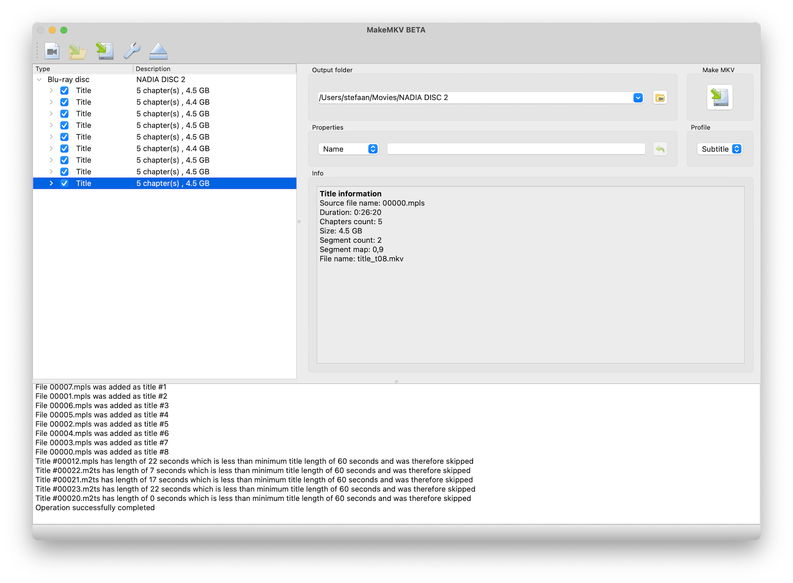Viewport: 793px width, 583px height.
Task: Click the Eject disc toolbar icon
Action: click(x=158, y=51)
